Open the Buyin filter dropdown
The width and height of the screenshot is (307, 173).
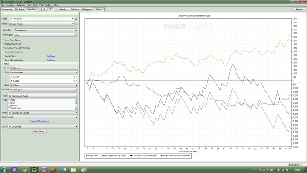[43, 117]
